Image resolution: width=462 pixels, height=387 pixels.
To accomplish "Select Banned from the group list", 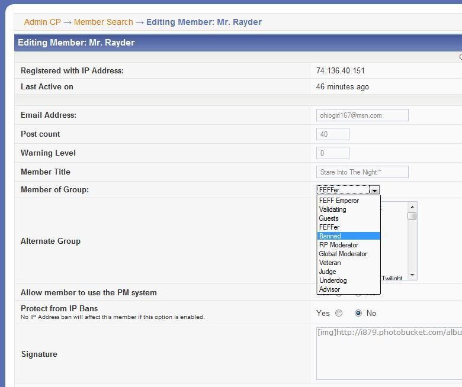I will 348,236.
